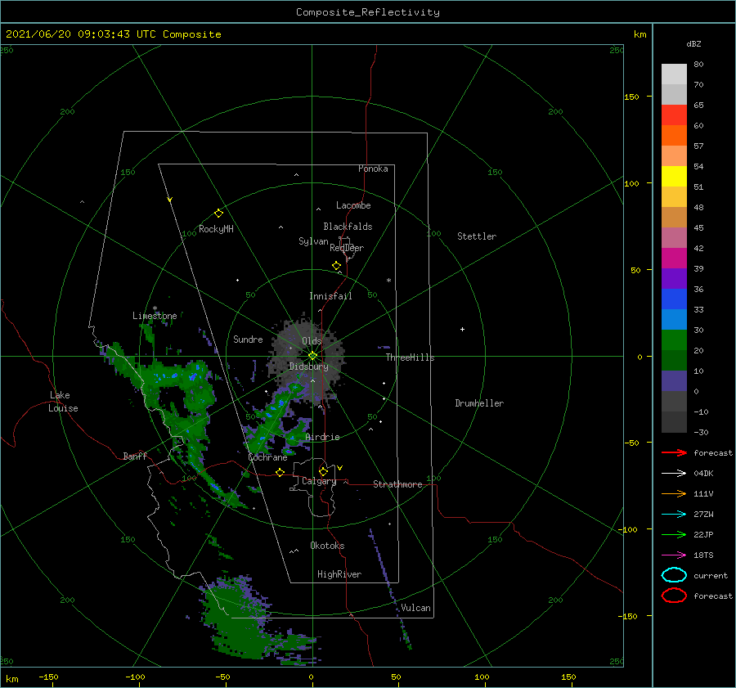This screenshot has width=736, height=688.
Task: Click the km unit label at top right
Action: pos(640,34)
